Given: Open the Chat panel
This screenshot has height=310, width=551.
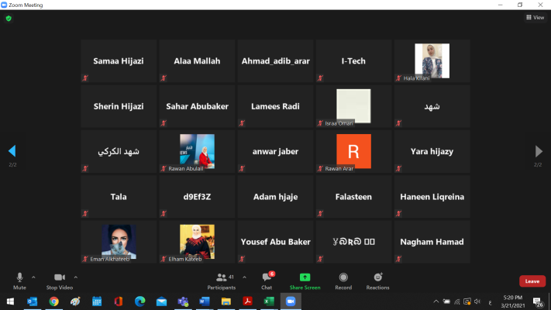Looking at the screenshot, I should tap(267, 279).
